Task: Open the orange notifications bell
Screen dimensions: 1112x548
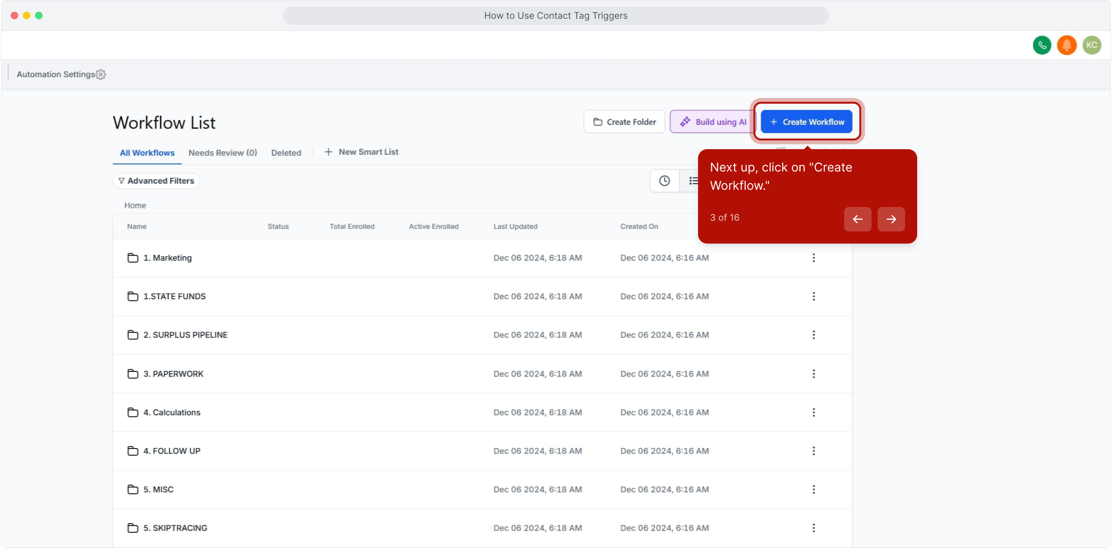Action: (x=1066, y=45)
